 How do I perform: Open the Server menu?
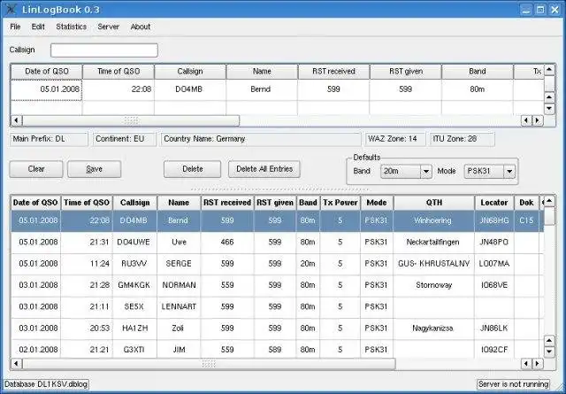click(108, 27)
